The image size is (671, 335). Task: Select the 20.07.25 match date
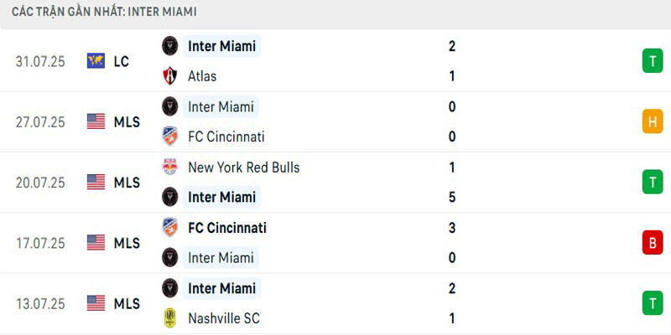(39, 182)
